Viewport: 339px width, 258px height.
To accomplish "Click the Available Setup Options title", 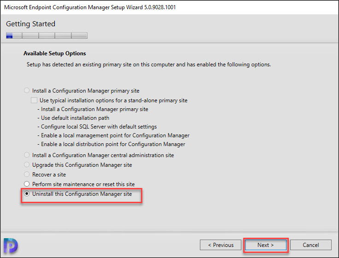I will pos(55,53).
